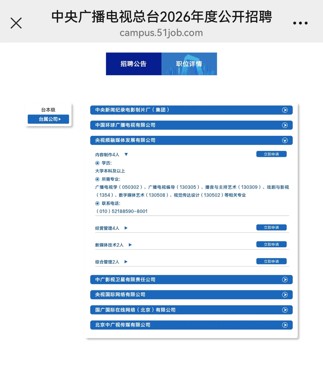Click the 经营管理4人 position label
Screen dimensions: 323x378
click(x=107, y=228)
